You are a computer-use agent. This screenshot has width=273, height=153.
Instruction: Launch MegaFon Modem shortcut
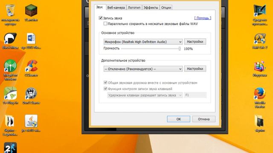coord(10,70)
